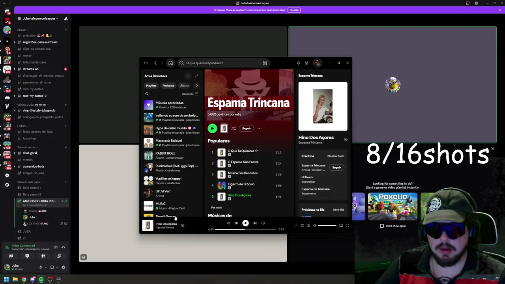Image resolution: width=505 pixels, height=284 pixels.
Task: Join Bate papo #1 voice channel
Action: coord(42,188)
